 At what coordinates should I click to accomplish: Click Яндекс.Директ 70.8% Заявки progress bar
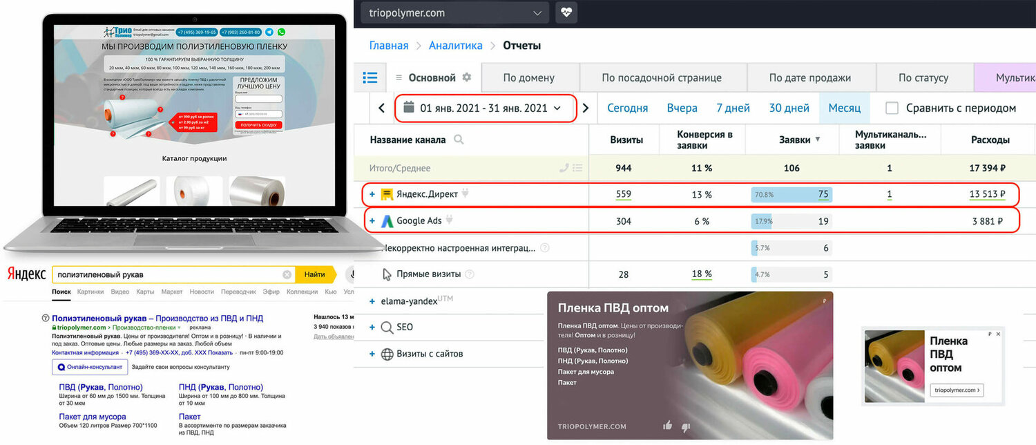[792, 194]
